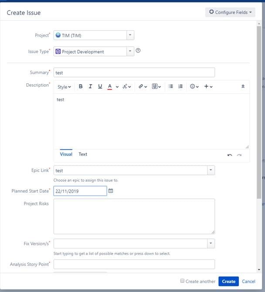265x292 pixels.
Task: Expand the Fix Version/s dropdown arrow
Action: click(211, 243)
